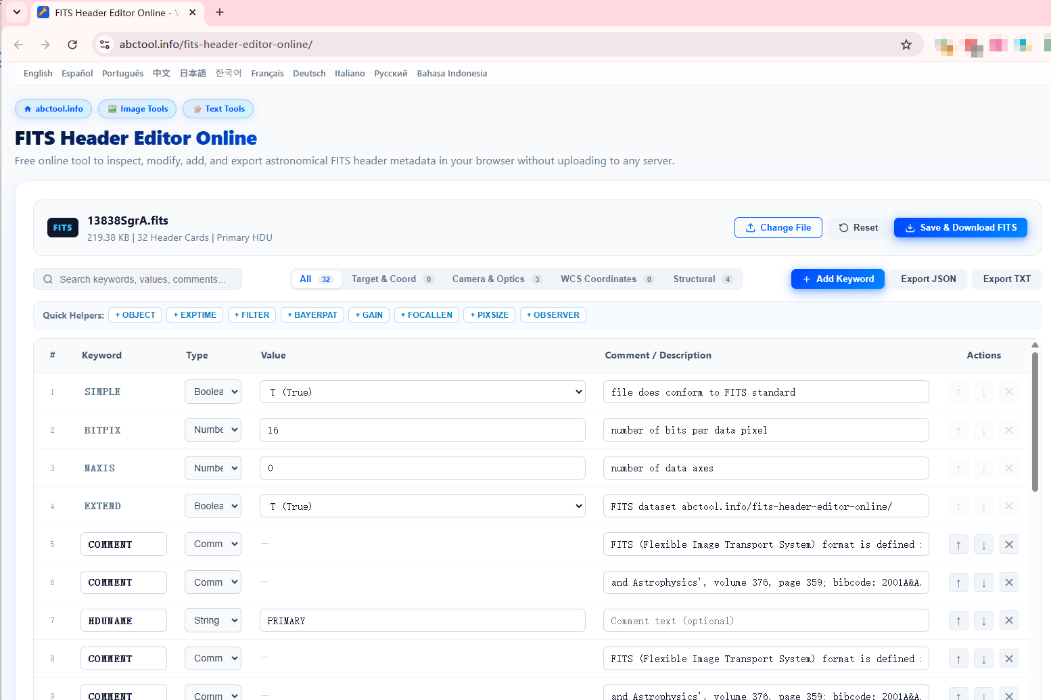
Task: Add the BAYERPAT quick helper keyword
Action: pos(312,315)
